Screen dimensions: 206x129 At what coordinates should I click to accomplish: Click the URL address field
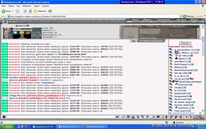95,16
